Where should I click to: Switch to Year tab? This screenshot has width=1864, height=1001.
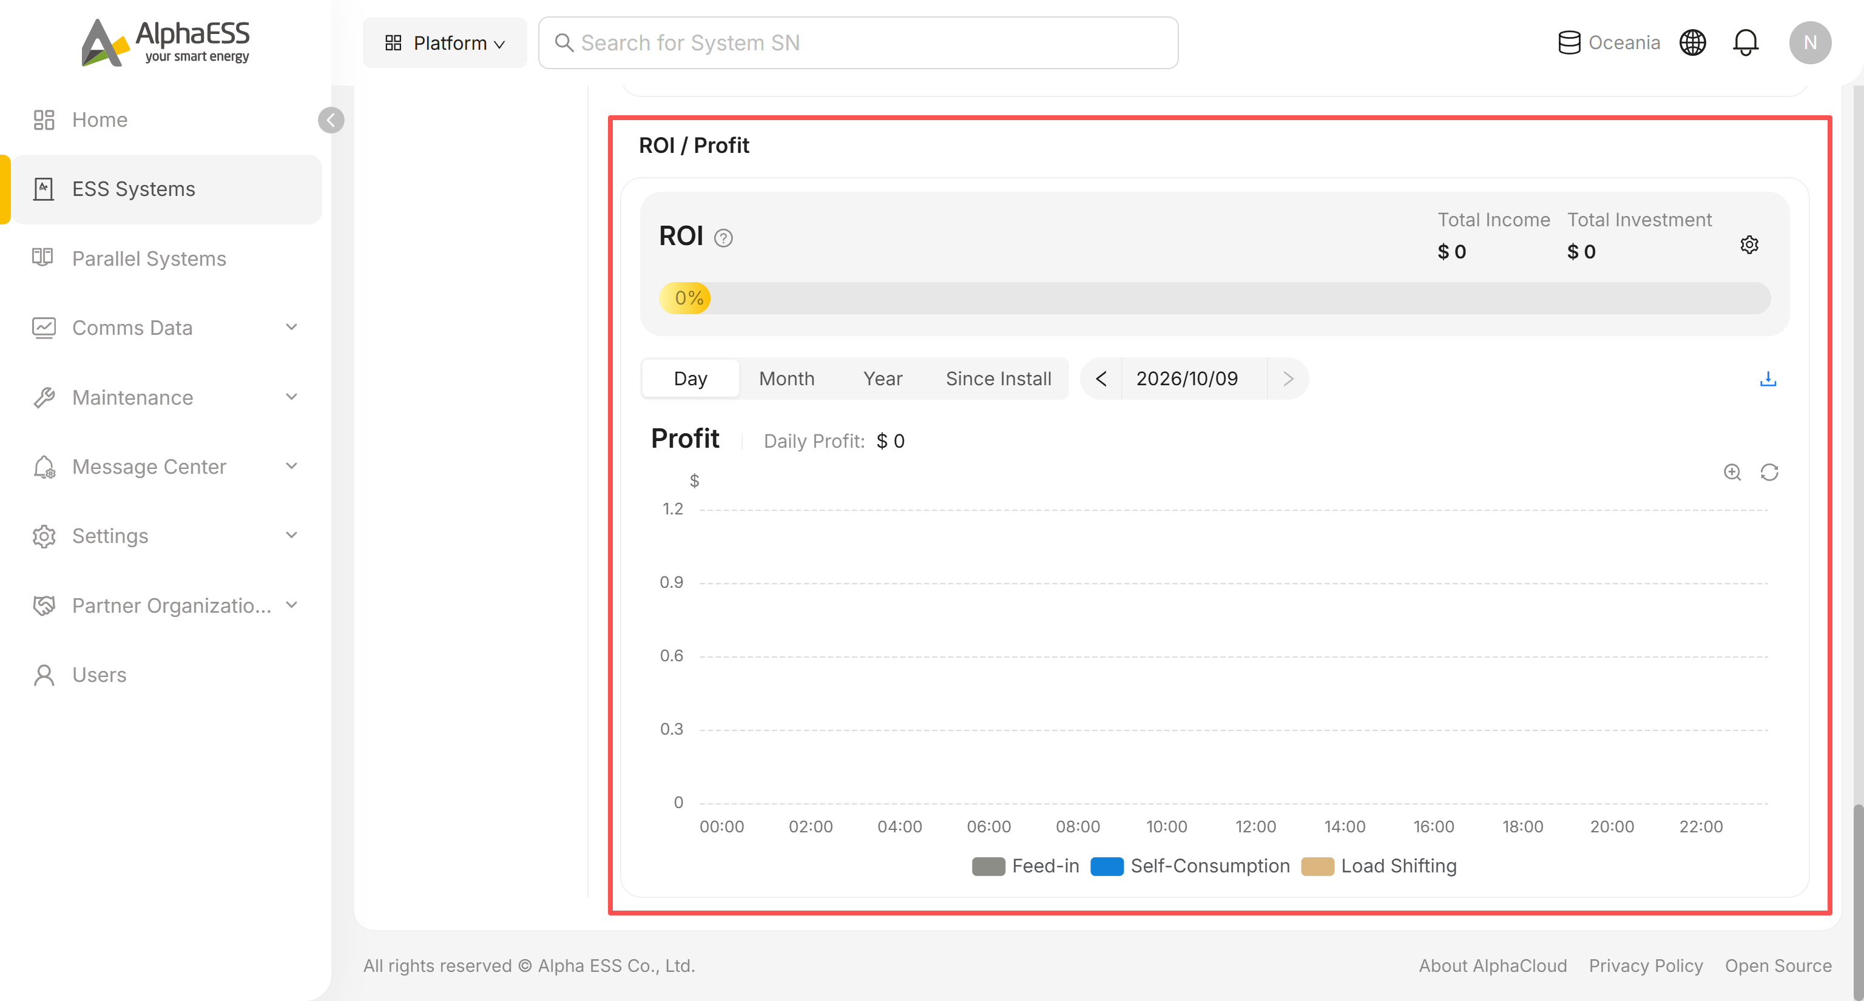(883, 379)
